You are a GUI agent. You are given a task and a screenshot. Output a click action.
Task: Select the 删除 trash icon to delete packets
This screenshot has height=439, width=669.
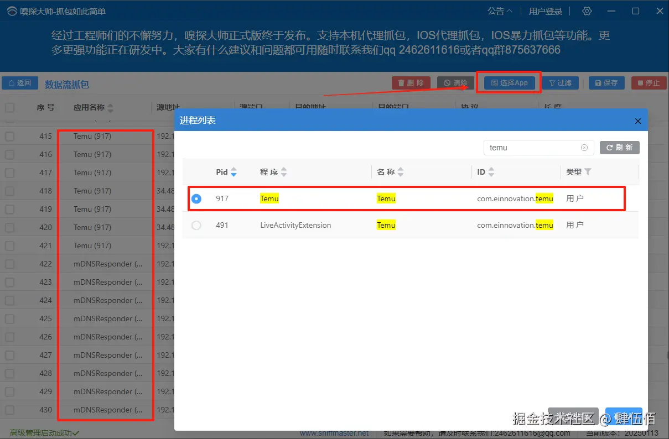[401, 82]
